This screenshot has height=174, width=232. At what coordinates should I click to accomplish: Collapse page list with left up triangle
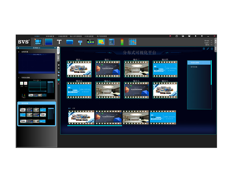point(18,48)
